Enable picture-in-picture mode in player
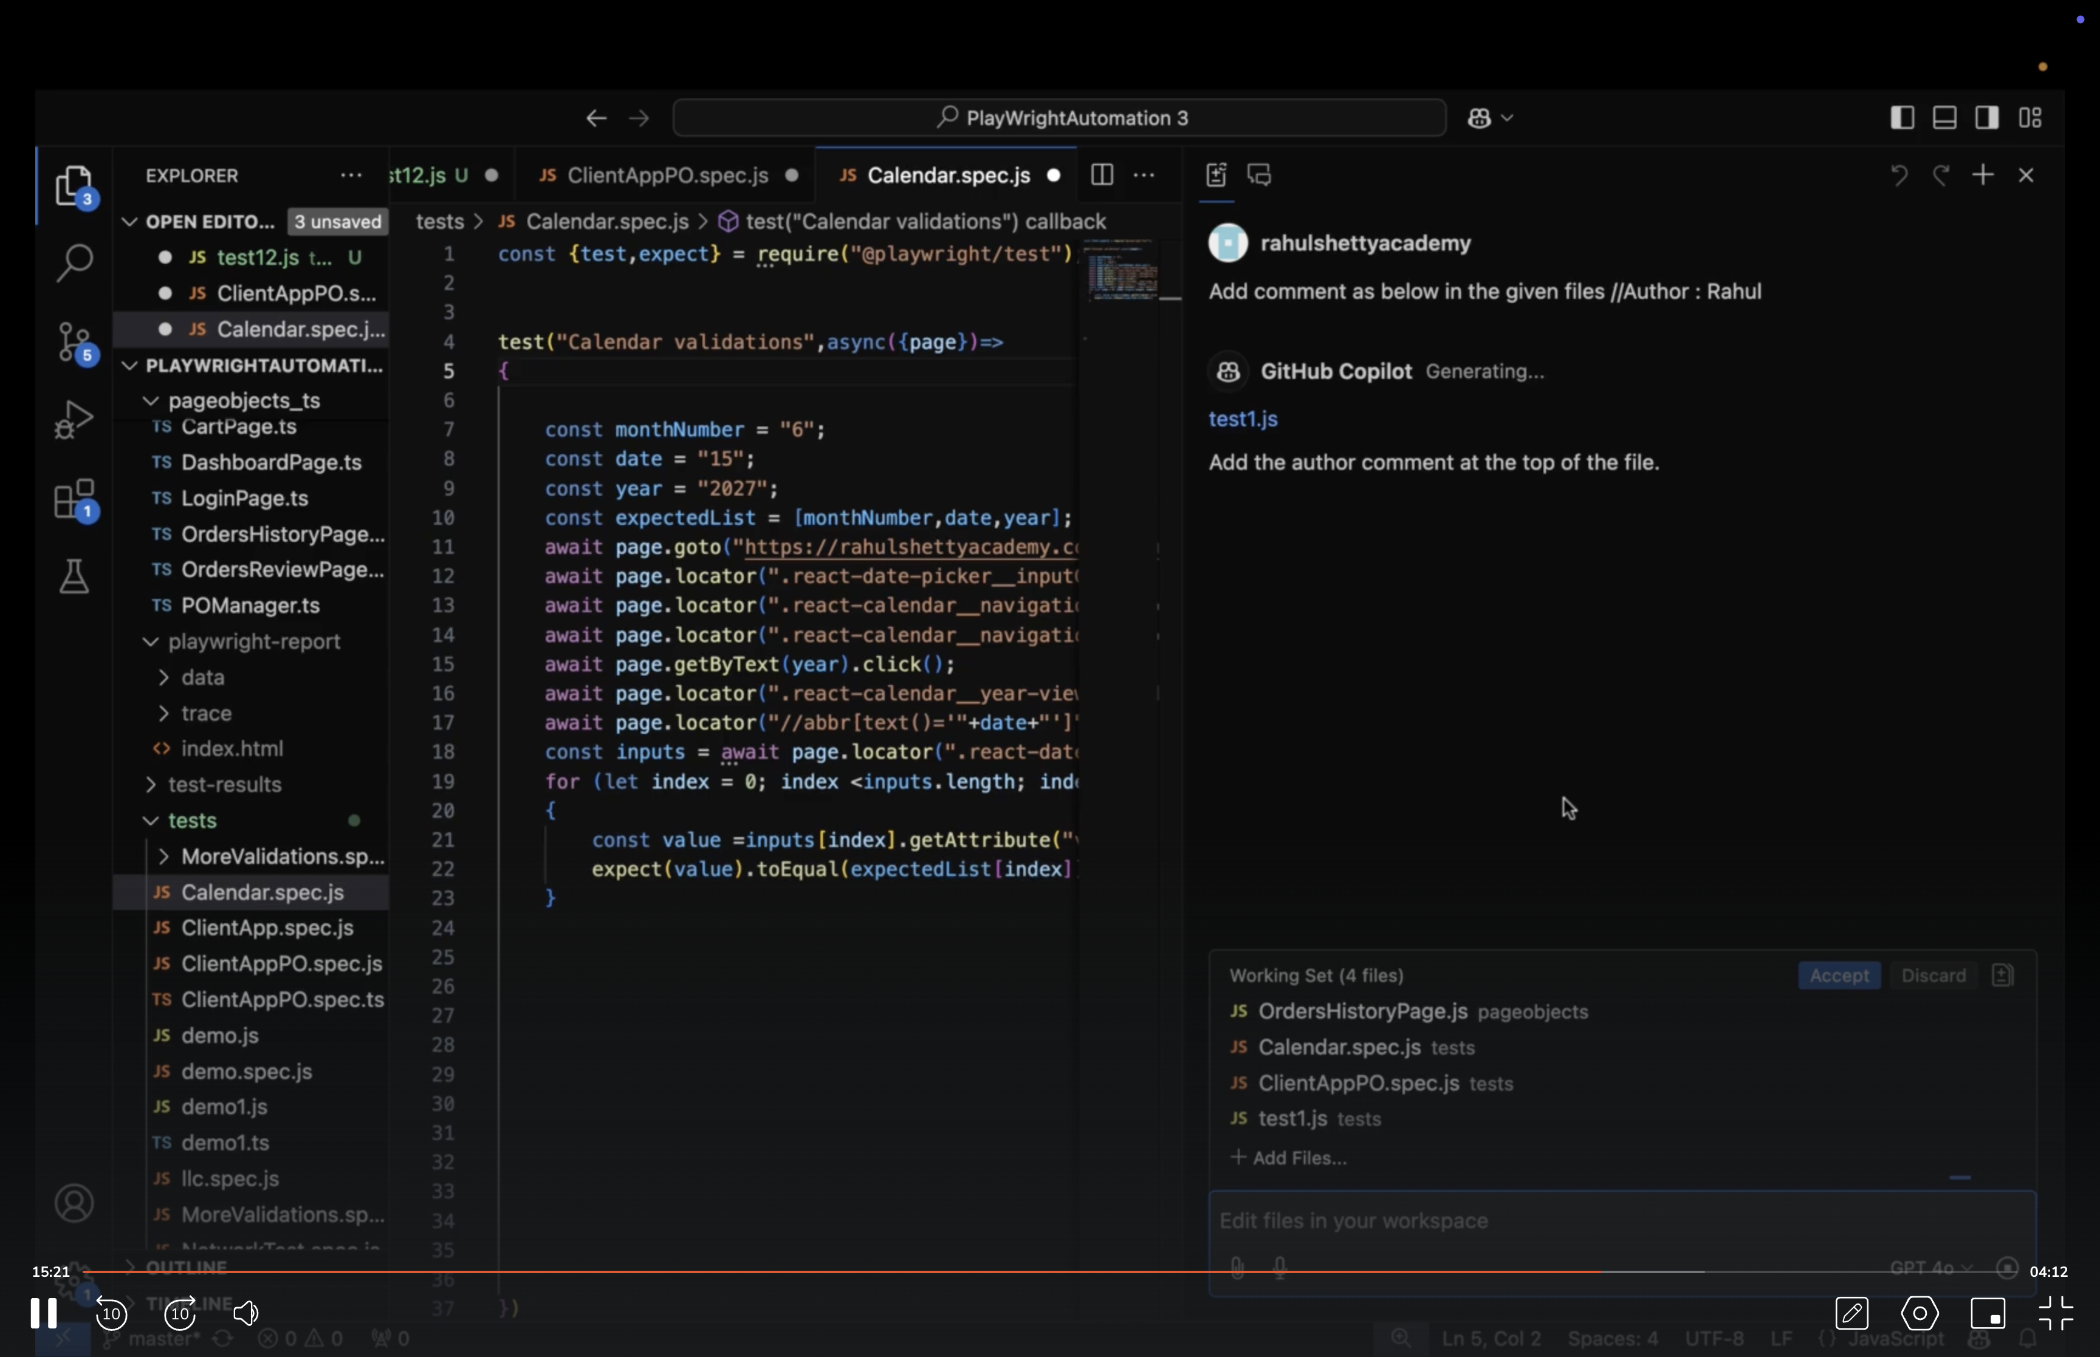 click(1988, 1314)
